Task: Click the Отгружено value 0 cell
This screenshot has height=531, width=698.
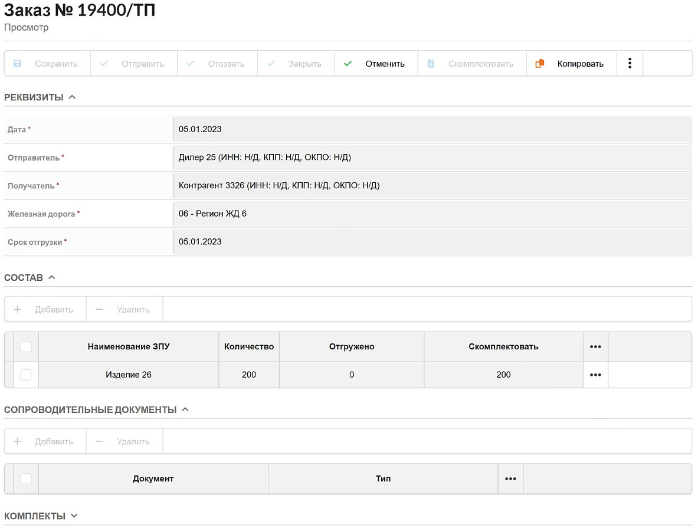Action: coord(352,375)
